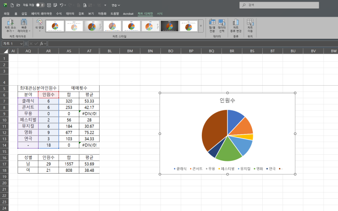Open the 파일 (File) menu
338x211 pixels.
pyautogui.click(x=6, y=14)
